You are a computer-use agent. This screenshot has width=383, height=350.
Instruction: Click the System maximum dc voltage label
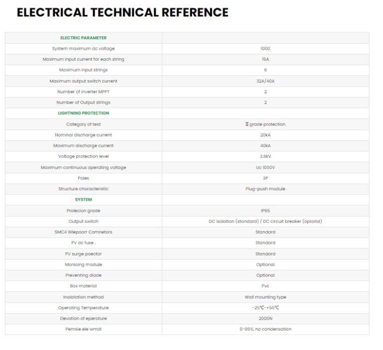pos(83,49)
